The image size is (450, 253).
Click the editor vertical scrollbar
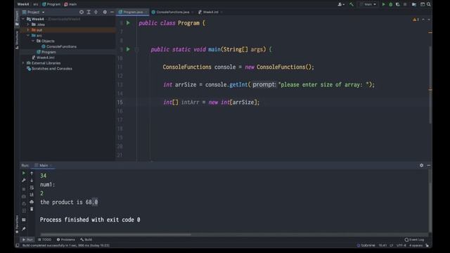click(x=430, y=84)
